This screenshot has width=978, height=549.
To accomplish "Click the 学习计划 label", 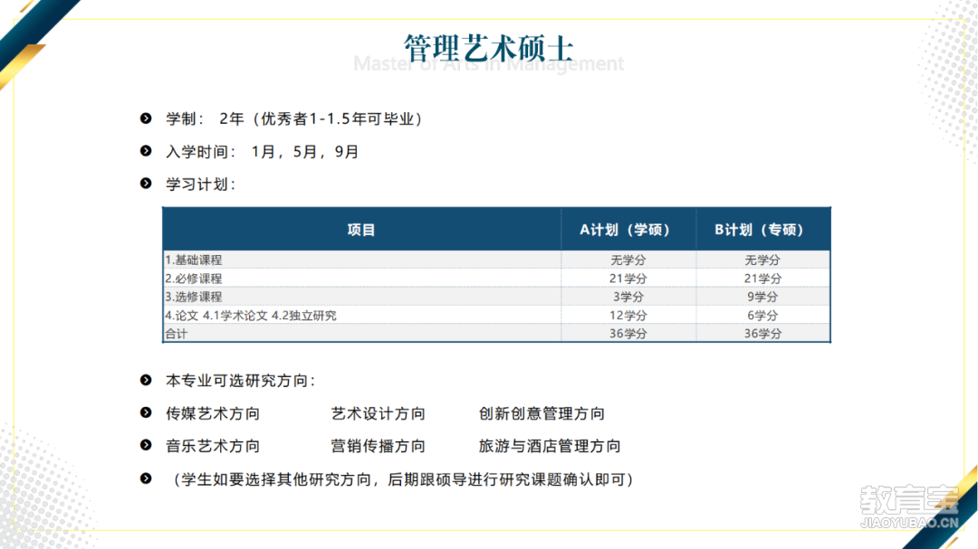I will click(200, 185).
